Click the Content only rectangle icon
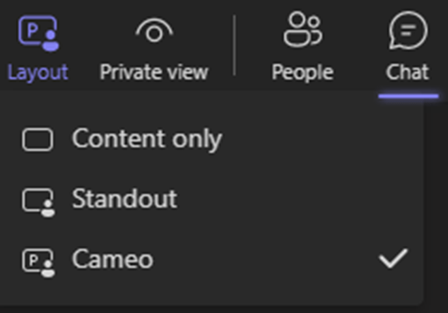Image resolution: width=448 pixels, height=313 pixels. 38,139
